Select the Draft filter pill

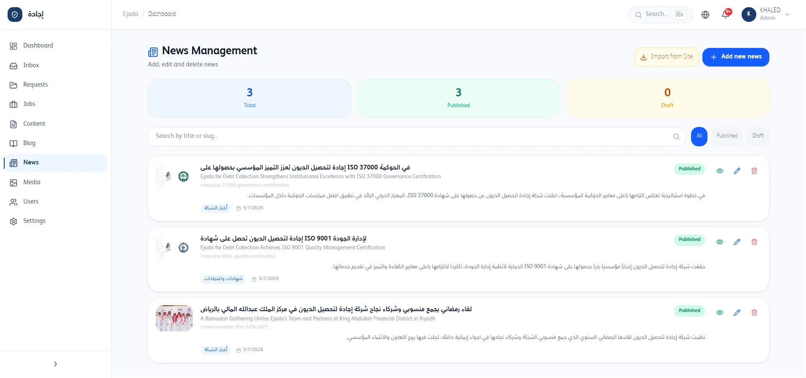[x=758, y=136]
